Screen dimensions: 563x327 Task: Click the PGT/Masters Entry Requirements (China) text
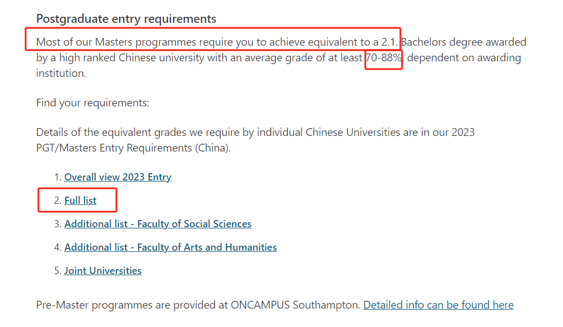coord(133,148)
